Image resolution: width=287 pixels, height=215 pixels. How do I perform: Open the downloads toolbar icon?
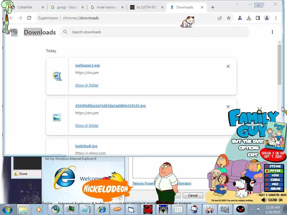tap(249, 18)
